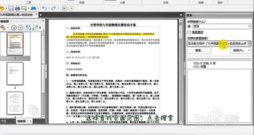Select page 3 thumbnail
The height and width of the screenshot is (135, 254).
(x=15, y=103)
